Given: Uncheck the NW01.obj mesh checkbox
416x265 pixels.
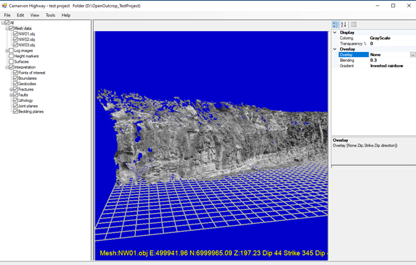Looking at the screenshot, I should coord(15,34).
